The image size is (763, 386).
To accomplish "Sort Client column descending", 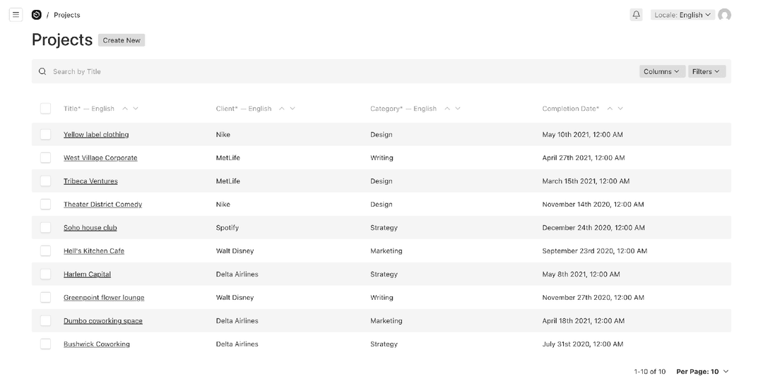I will point(292,109).
